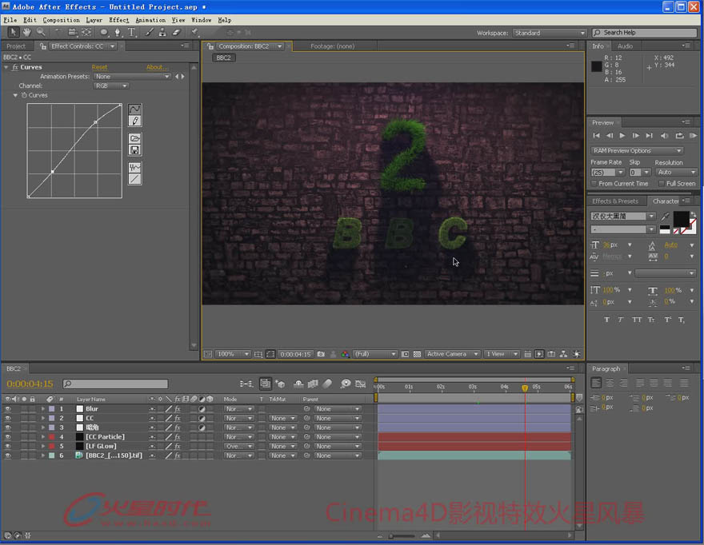Click the Blur layer label color swatch
This screenshot has width=704, height=545.
(52, 409)
